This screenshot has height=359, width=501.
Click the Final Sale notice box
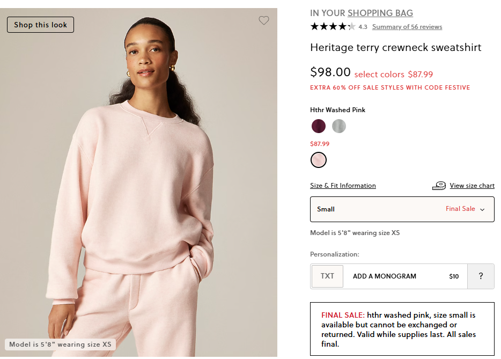point(402,329)
